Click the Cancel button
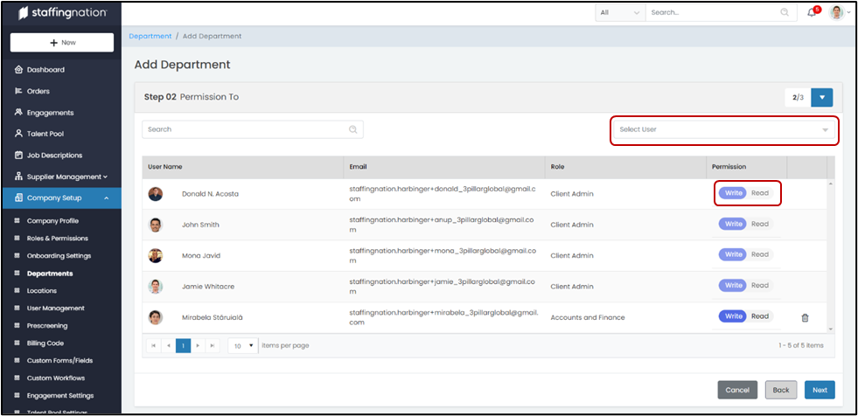Viewport: 858px width, 416px height. (737, 390)
